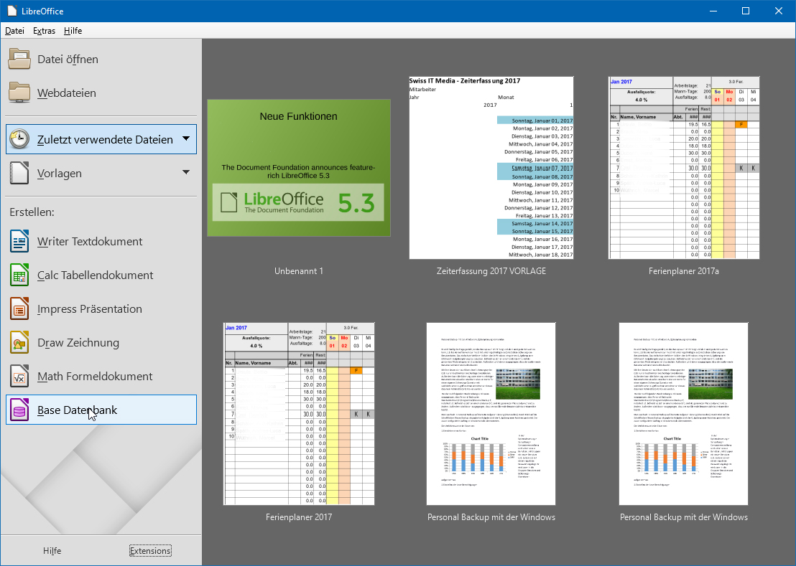Start a Draw Zeichnung via its label
Viewport: 796px width, 566px height.
78,343
